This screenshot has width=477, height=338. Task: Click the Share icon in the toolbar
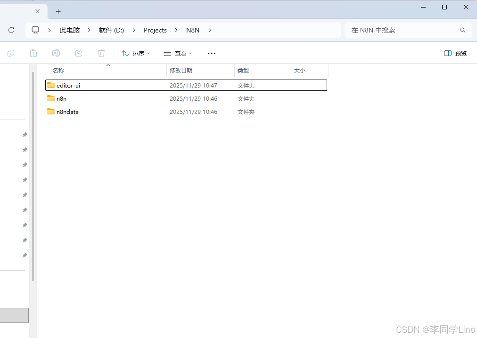[x=79, y=53]
